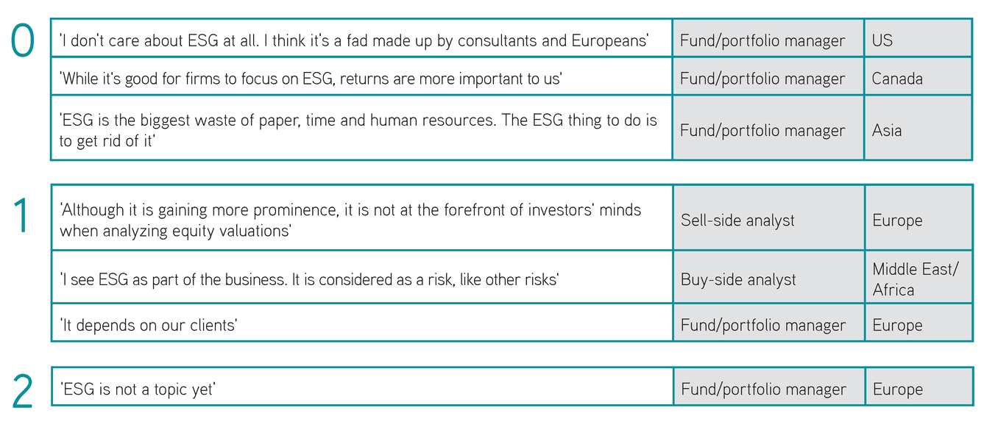The height and width of the screenshot is (424, 984).
Task: Click the large score number 0
Action: pos(23,40)
